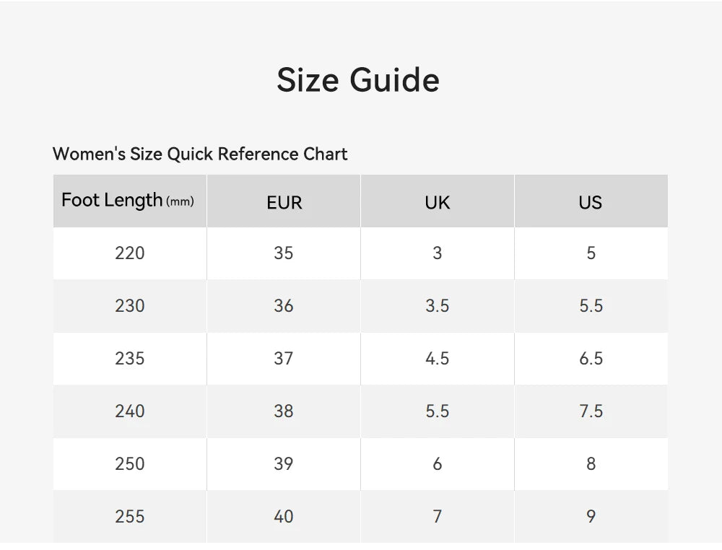Viewport: 722px width, 550px height.
Task: Select the UK size 7 cell
Action: coord(438,517)
